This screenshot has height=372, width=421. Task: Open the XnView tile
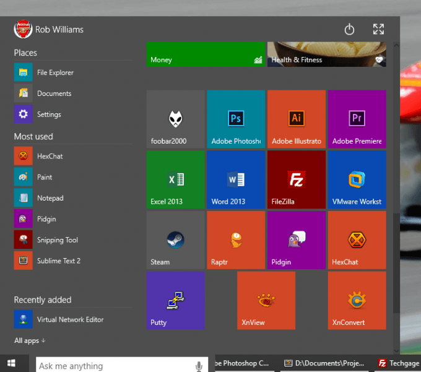(266, 300)
